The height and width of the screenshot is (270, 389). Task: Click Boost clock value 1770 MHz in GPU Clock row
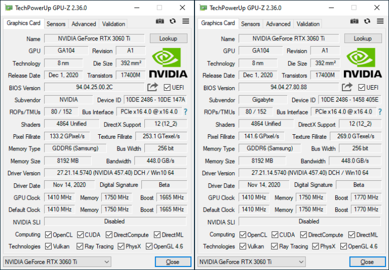pos(366,198)
